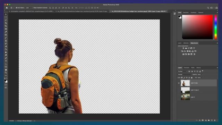Switch to the Swatches tab
Screen dimensions: 222x125
tap(186, 12)
